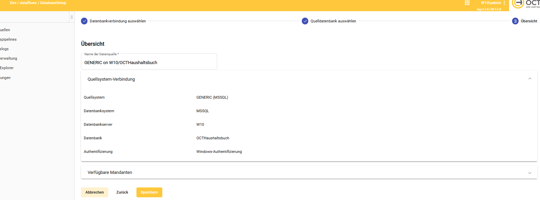Click the Zurück button
This screenshot has width=540, height=200.
tap(122, 192)
